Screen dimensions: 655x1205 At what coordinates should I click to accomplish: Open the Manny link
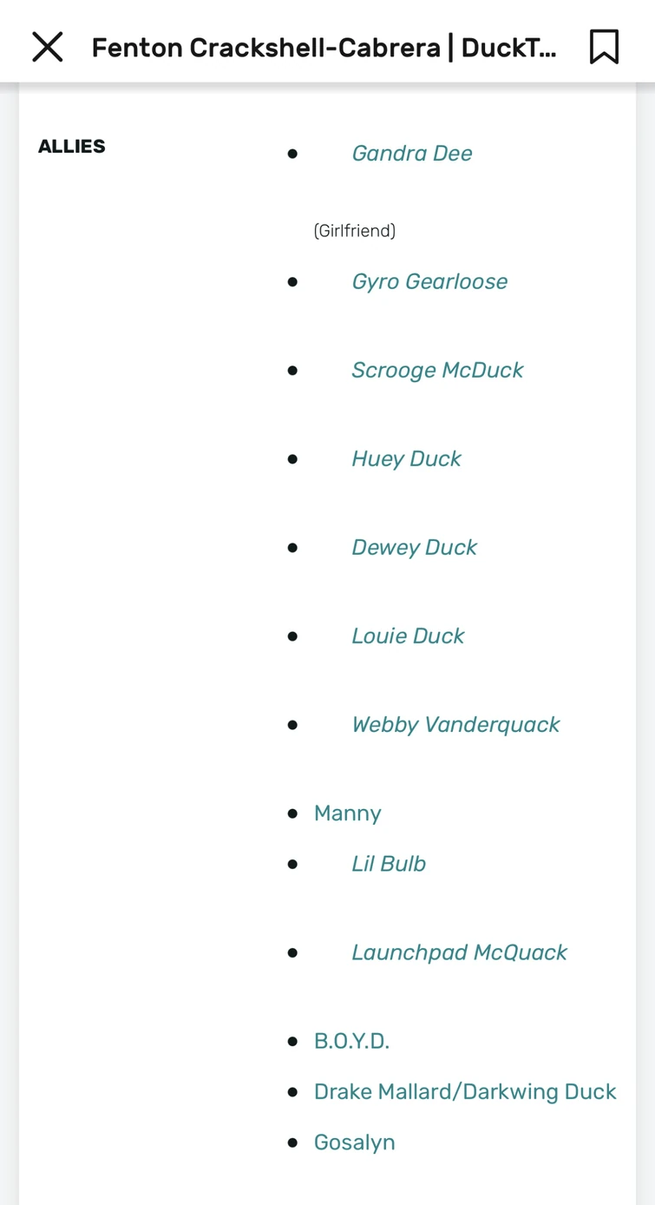click(347, 813)
